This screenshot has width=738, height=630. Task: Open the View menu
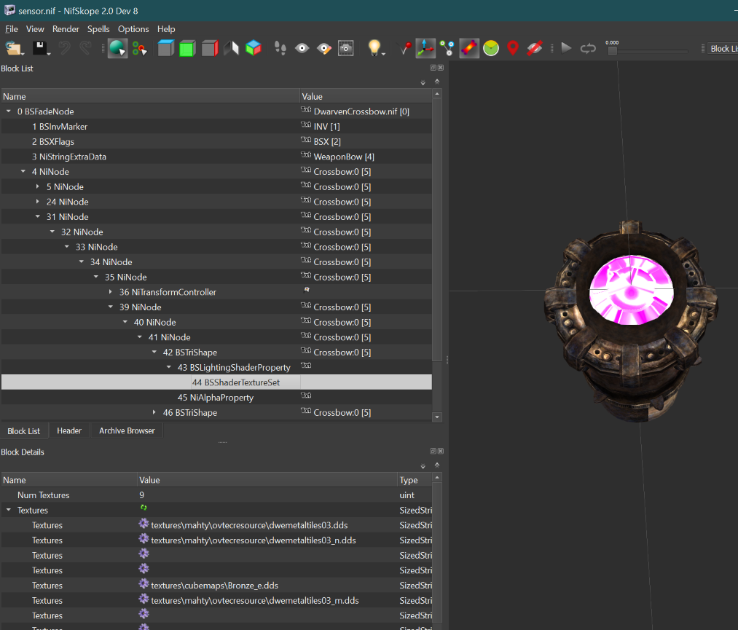tap(35, 29)
